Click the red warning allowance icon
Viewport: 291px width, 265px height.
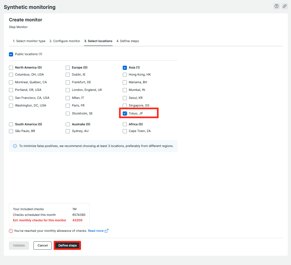pos(11,231)
